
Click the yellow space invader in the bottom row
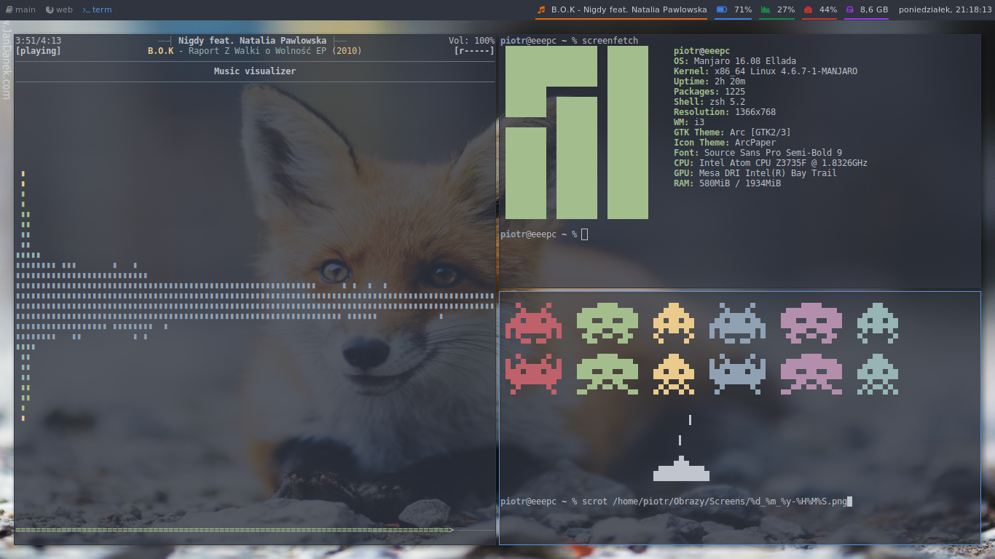tap(674, 374)
